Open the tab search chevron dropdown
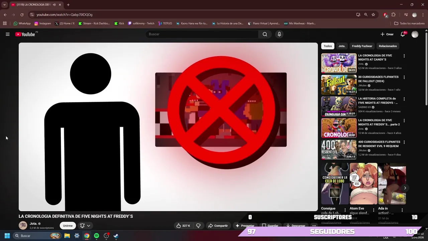The width and height of the screenshot is (428, 241). click(x=4, y=5)
